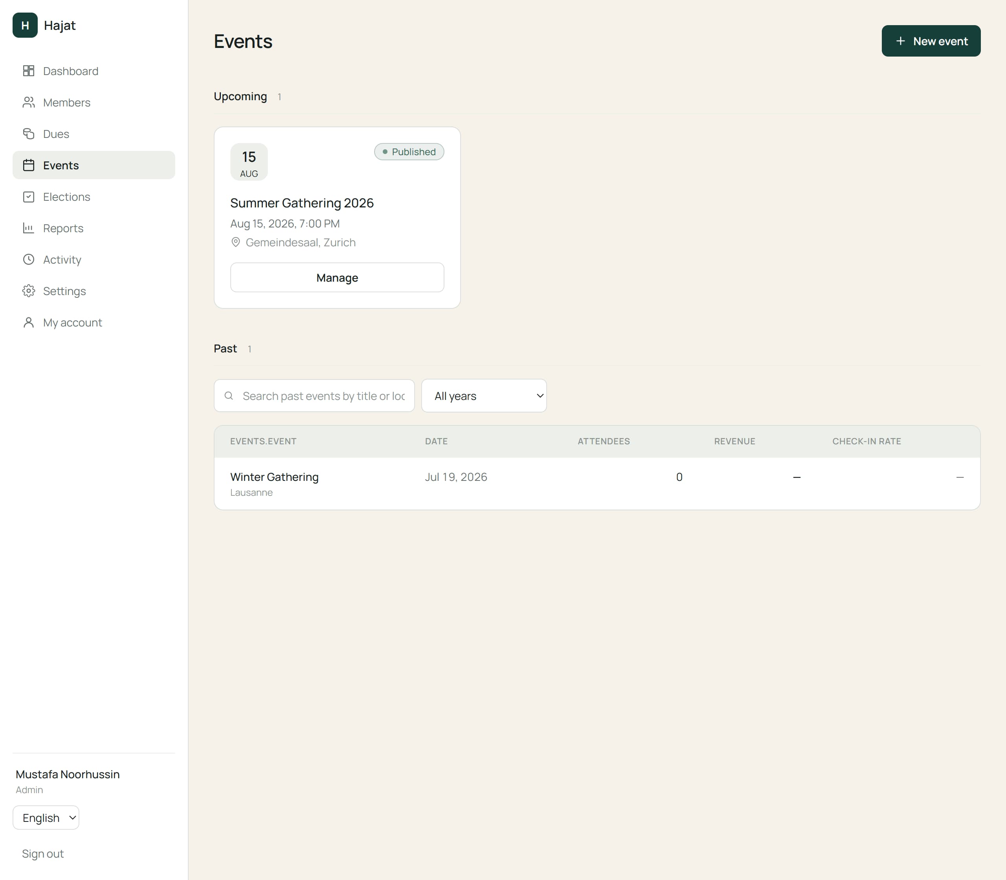1006x880 pixels.
Task: Click the My account person icon
Action: click(28, 322)
